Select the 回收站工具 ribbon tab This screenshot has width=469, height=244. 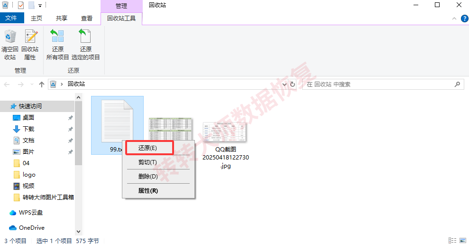[x=121, y=18]
